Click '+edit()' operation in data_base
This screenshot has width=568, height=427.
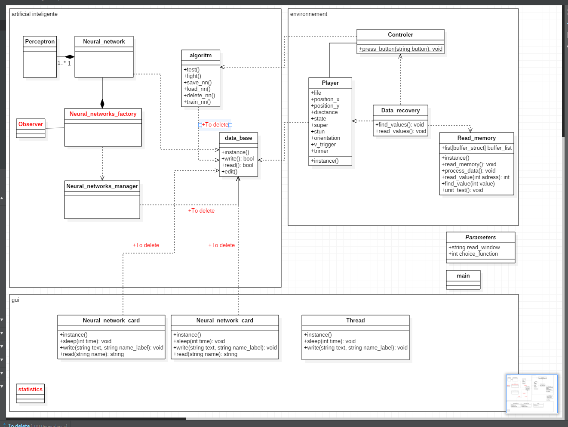pos(229,172)
